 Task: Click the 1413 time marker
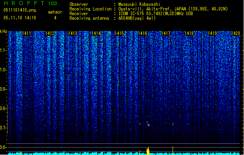pos(73,33)
